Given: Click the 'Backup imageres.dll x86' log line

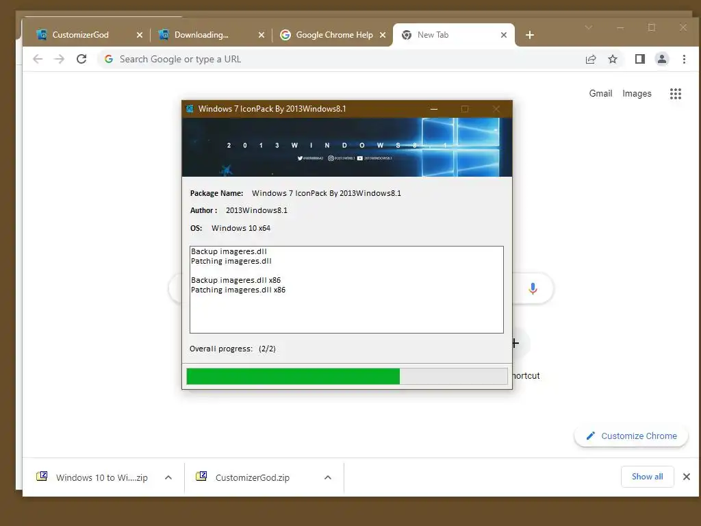Looking at the screenshot, I should 235,280.
